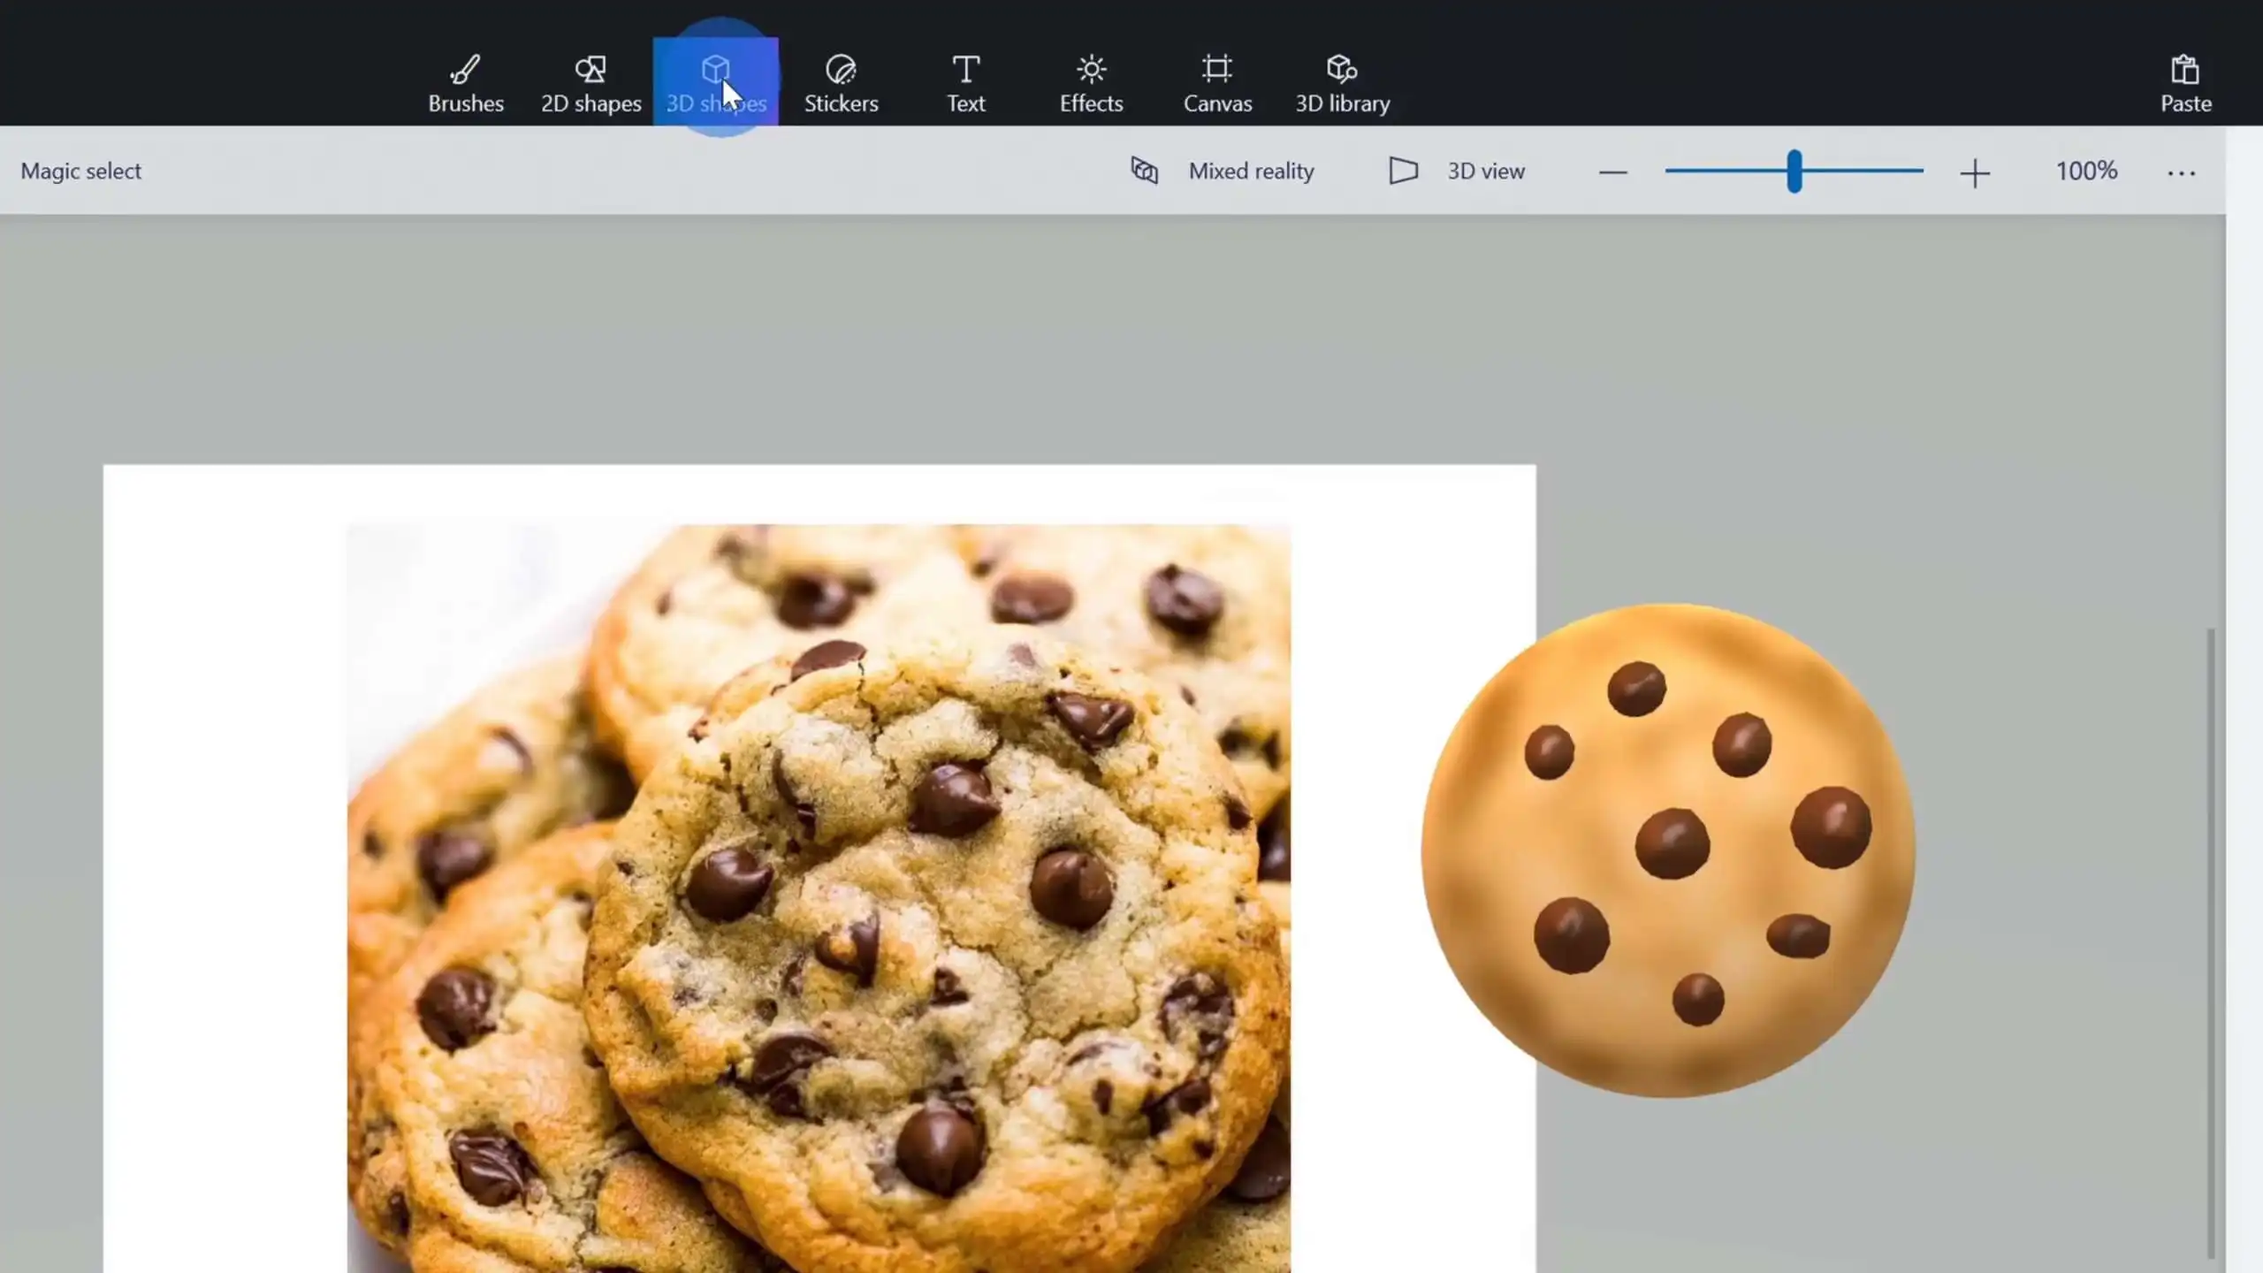This screenshot has width=2263, height=1273.
Task: Toggle 3D view mode
Action: pos(1458,171)
